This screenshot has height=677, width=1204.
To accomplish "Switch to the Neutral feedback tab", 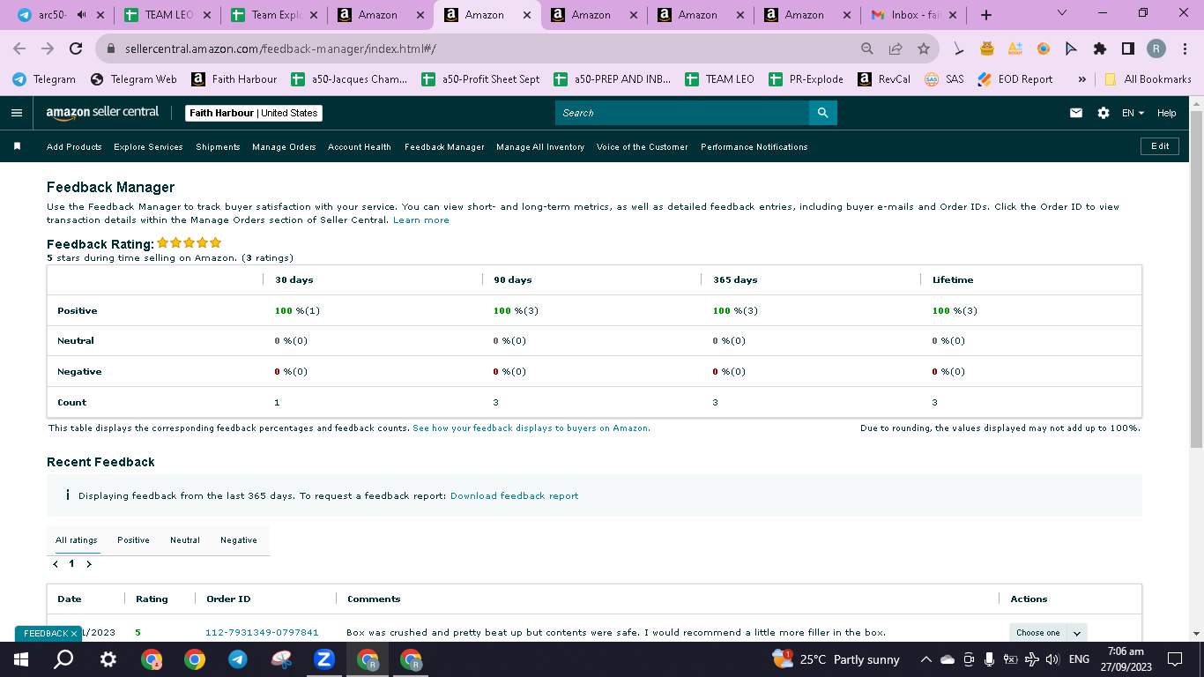I will pyautogui.click(x=185, y=540).
